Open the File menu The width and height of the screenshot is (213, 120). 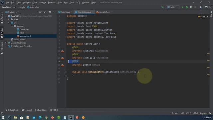pyautogui.click(x=7, y=2)
